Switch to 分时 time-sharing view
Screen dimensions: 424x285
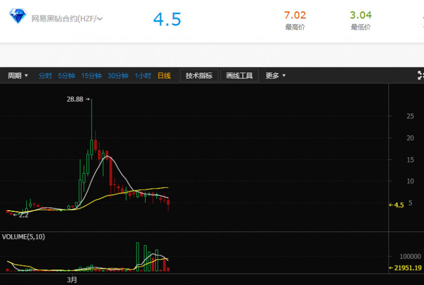click(x=45, y=75)
